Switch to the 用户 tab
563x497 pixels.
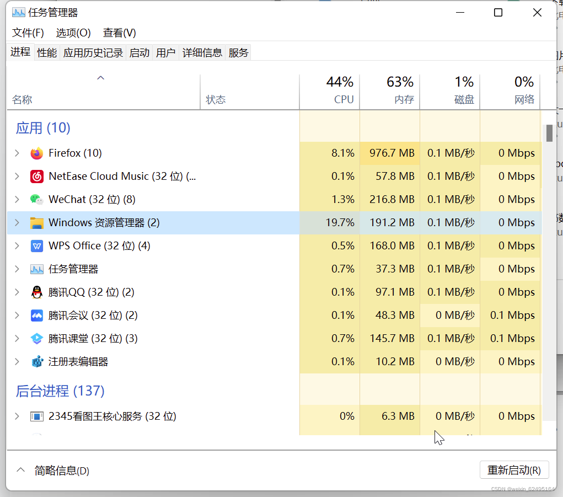[x=165, y=53]
